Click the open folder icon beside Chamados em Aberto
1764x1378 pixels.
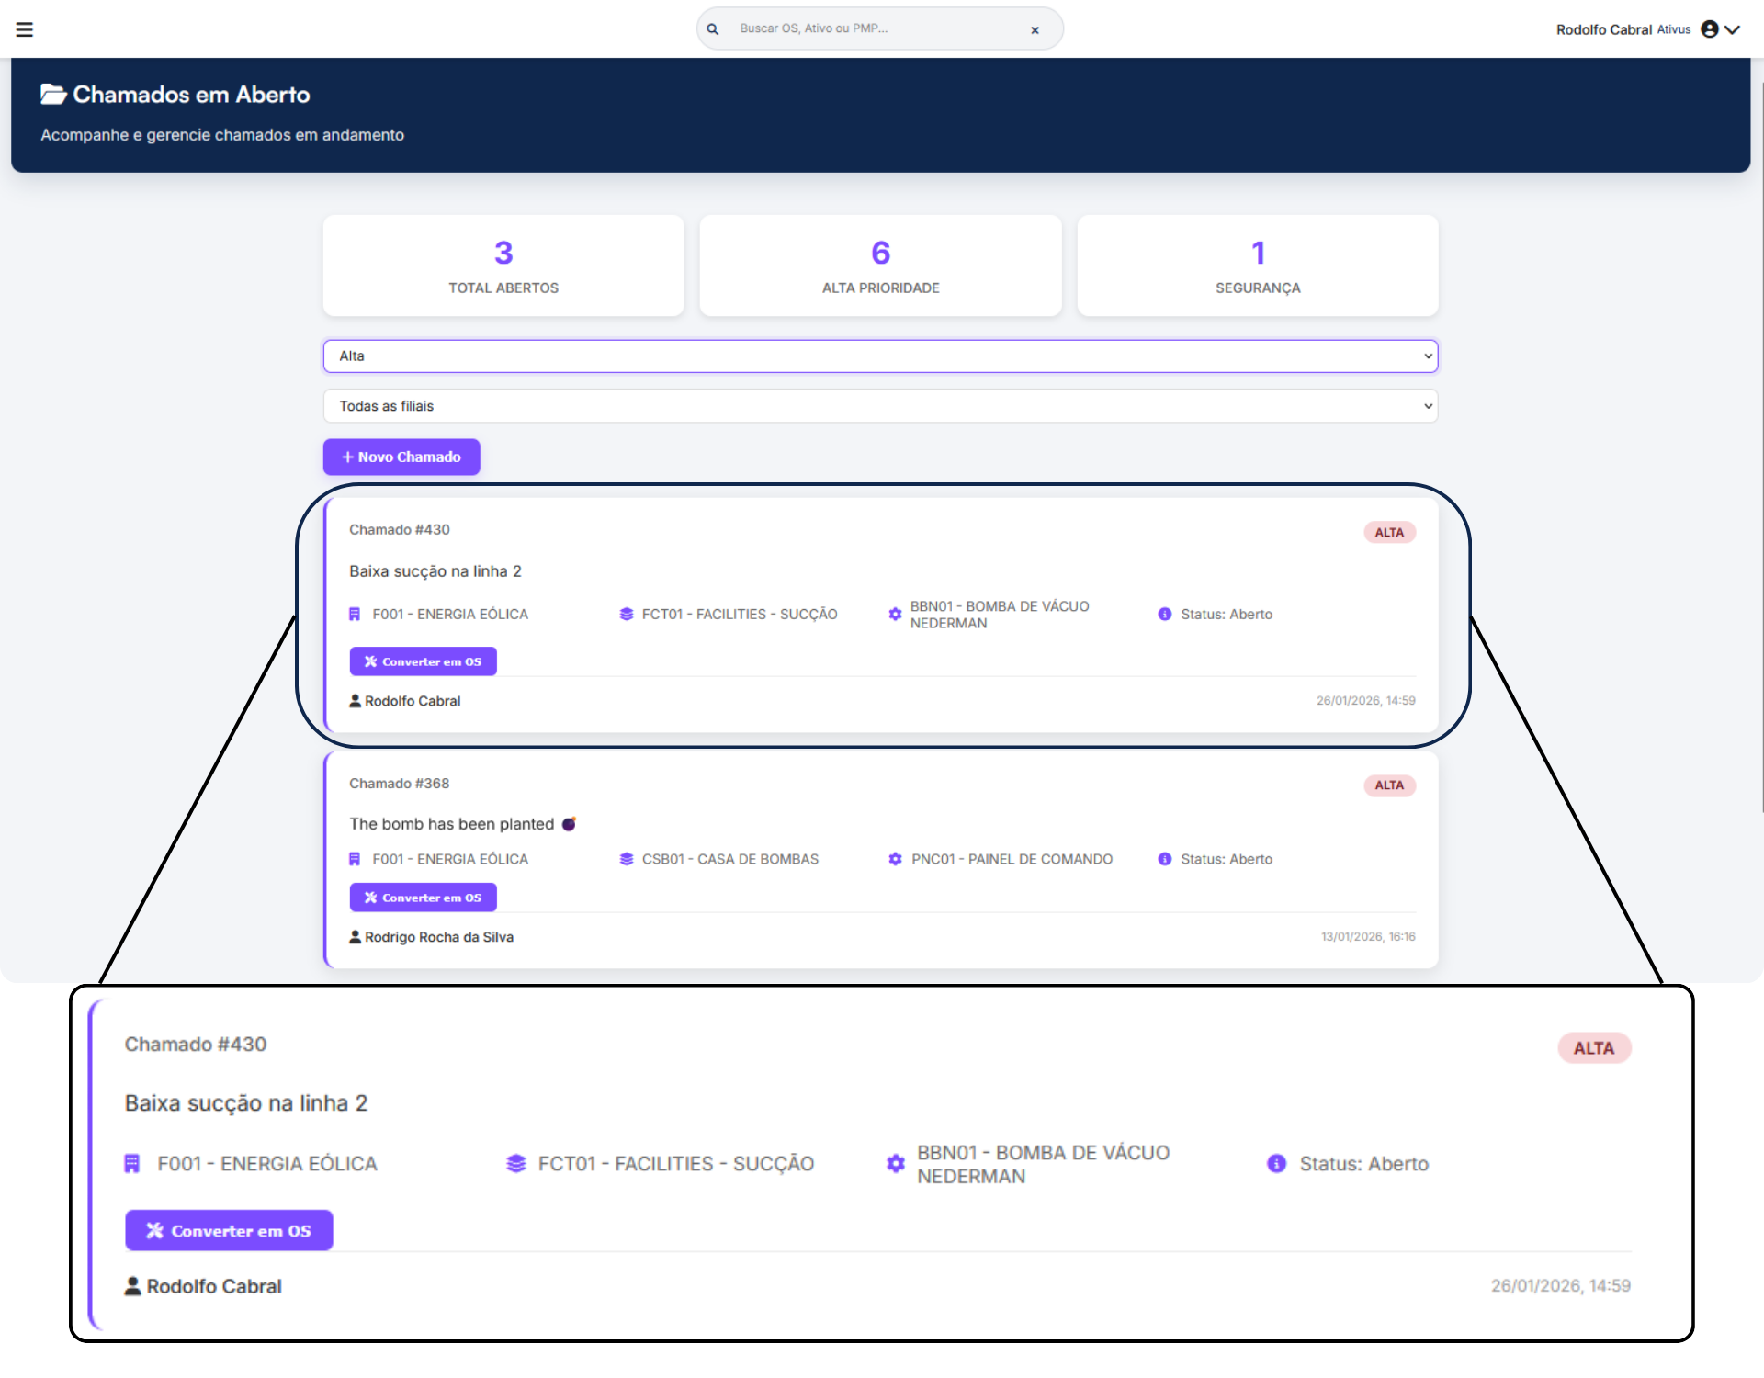(x=53, y=95)
